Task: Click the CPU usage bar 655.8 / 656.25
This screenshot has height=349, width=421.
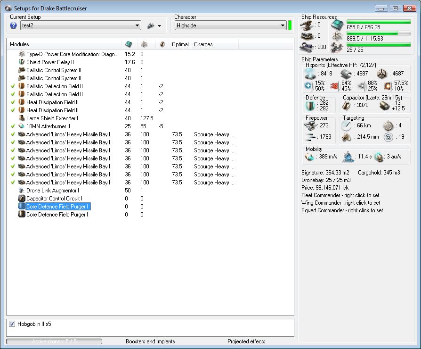Action: [x=379, y=22]
